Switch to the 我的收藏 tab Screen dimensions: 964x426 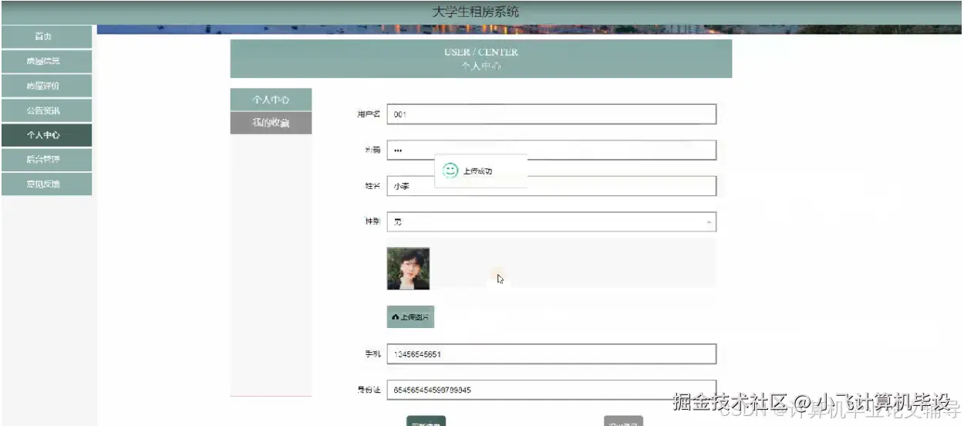pos(271,123)
